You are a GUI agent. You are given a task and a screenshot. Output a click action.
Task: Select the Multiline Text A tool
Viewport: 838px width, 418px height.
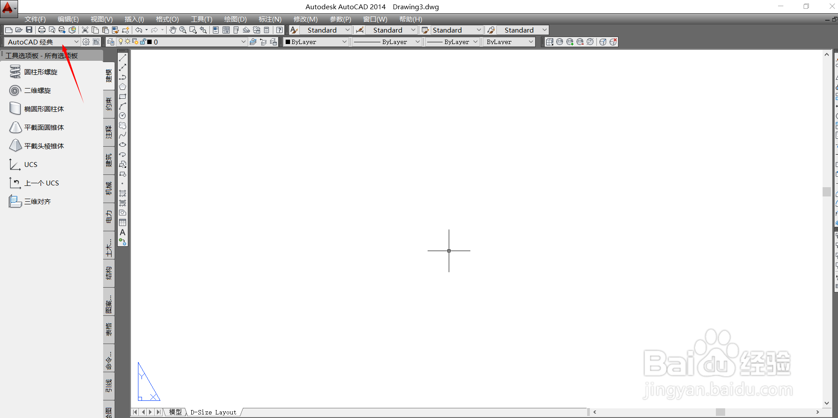point(123,232)
